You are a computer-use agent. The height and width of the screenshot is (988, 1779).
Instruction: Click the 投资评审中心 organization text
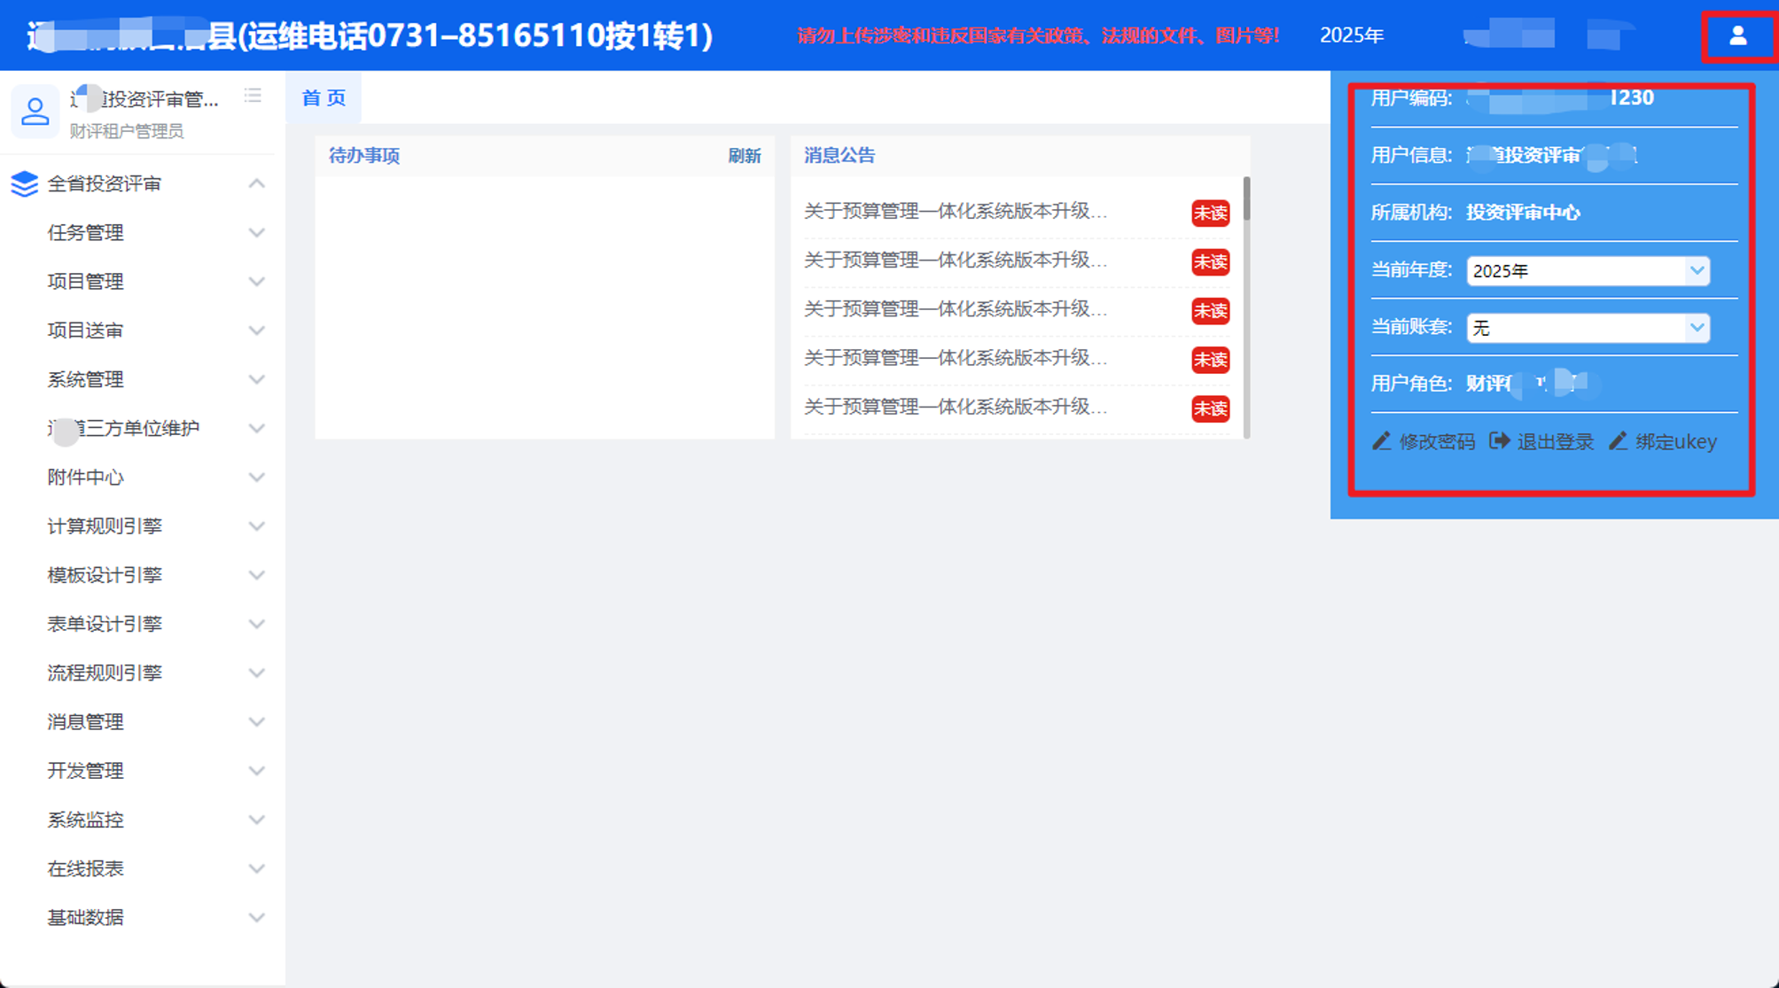[x=1523, y=213]
